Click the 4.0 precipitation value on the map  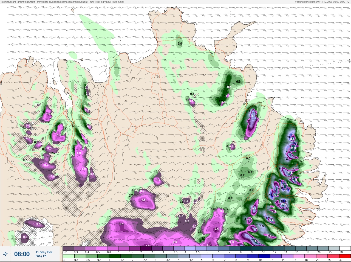250,219
